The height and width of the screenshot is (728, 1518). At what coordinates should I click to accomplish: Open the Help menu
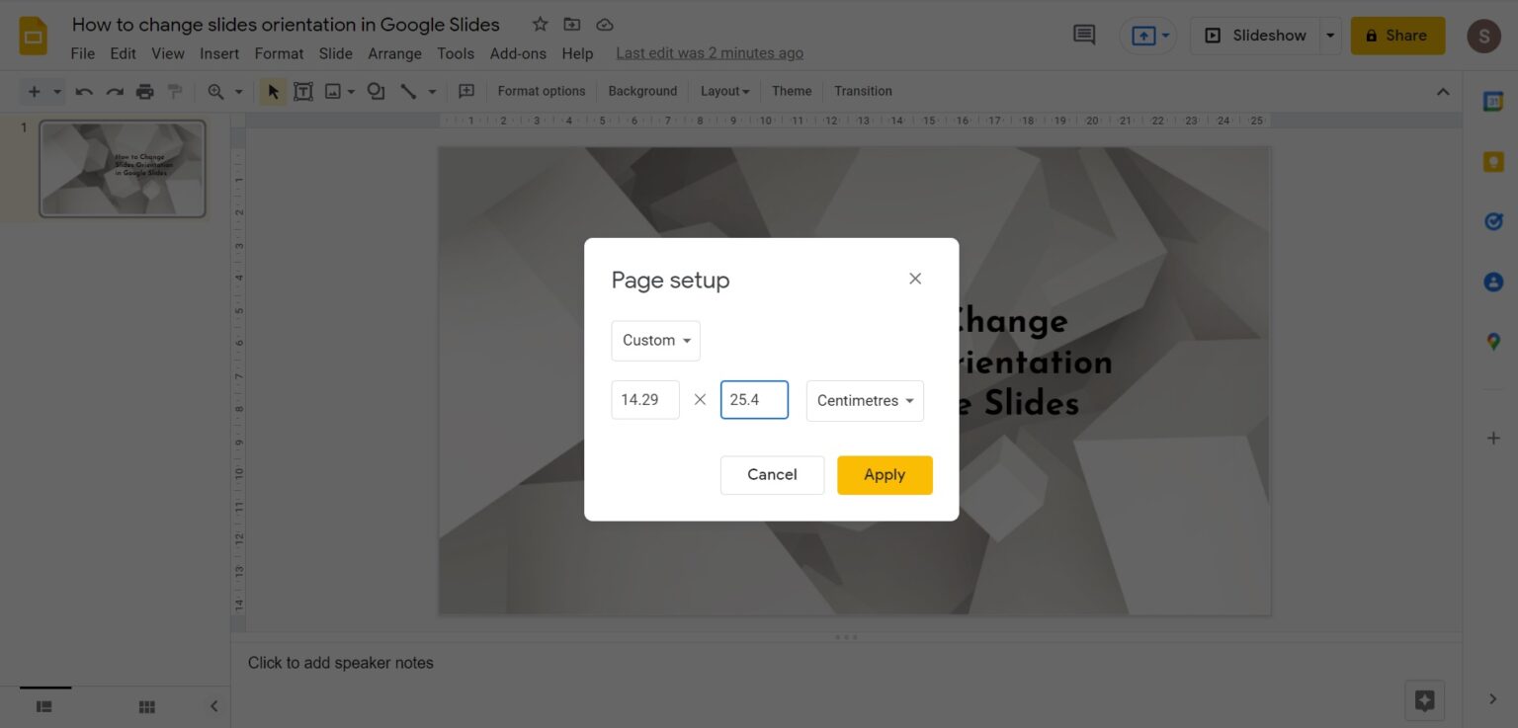click(x=577, y=53)
